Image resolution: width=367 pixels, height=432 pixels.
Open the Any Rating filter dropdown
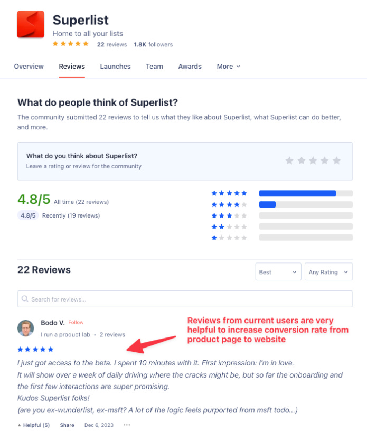tap(328, 271)
